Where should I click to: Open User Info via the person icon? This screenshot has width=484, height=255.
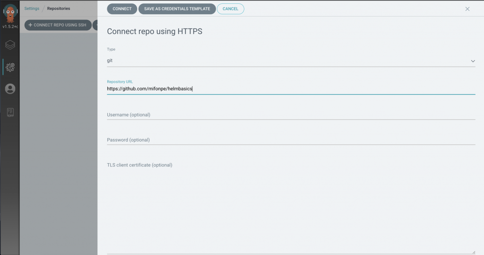(x=10, y=89)
